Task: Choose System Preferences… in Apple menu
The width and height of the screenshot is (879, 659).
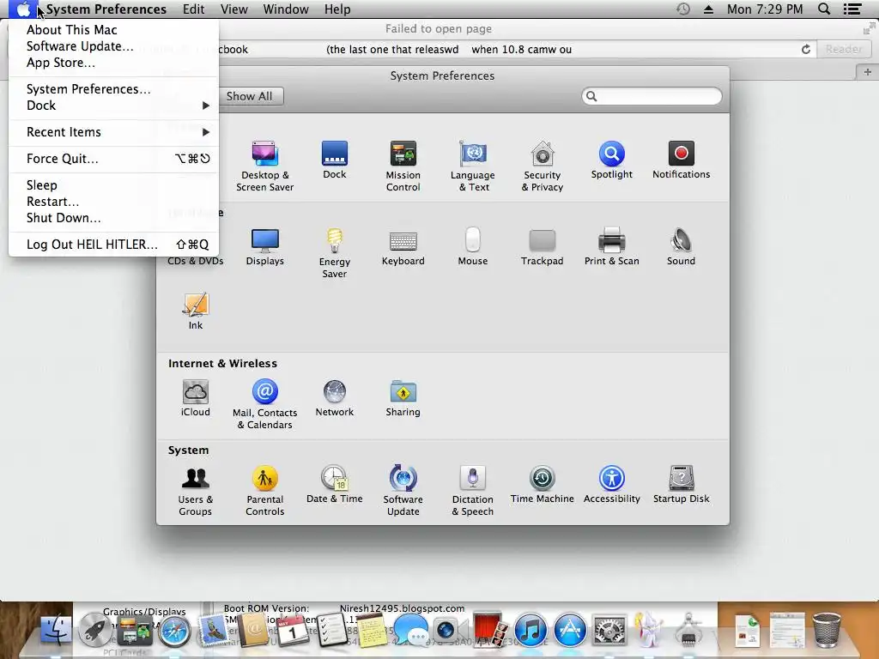Action: [113, 89]
